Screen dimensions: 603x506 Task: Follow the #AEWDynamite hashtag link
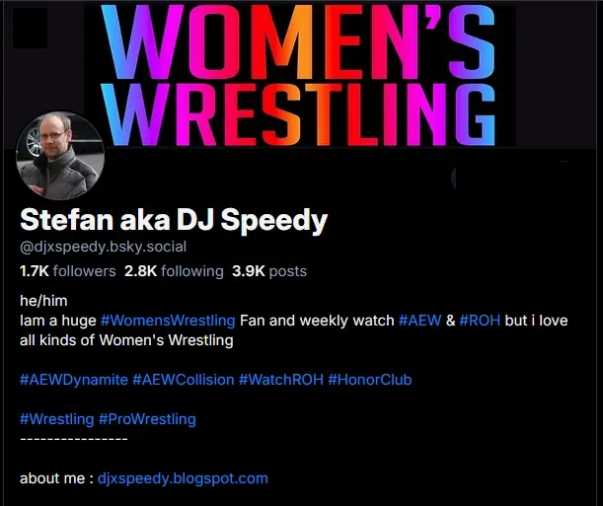74,380
